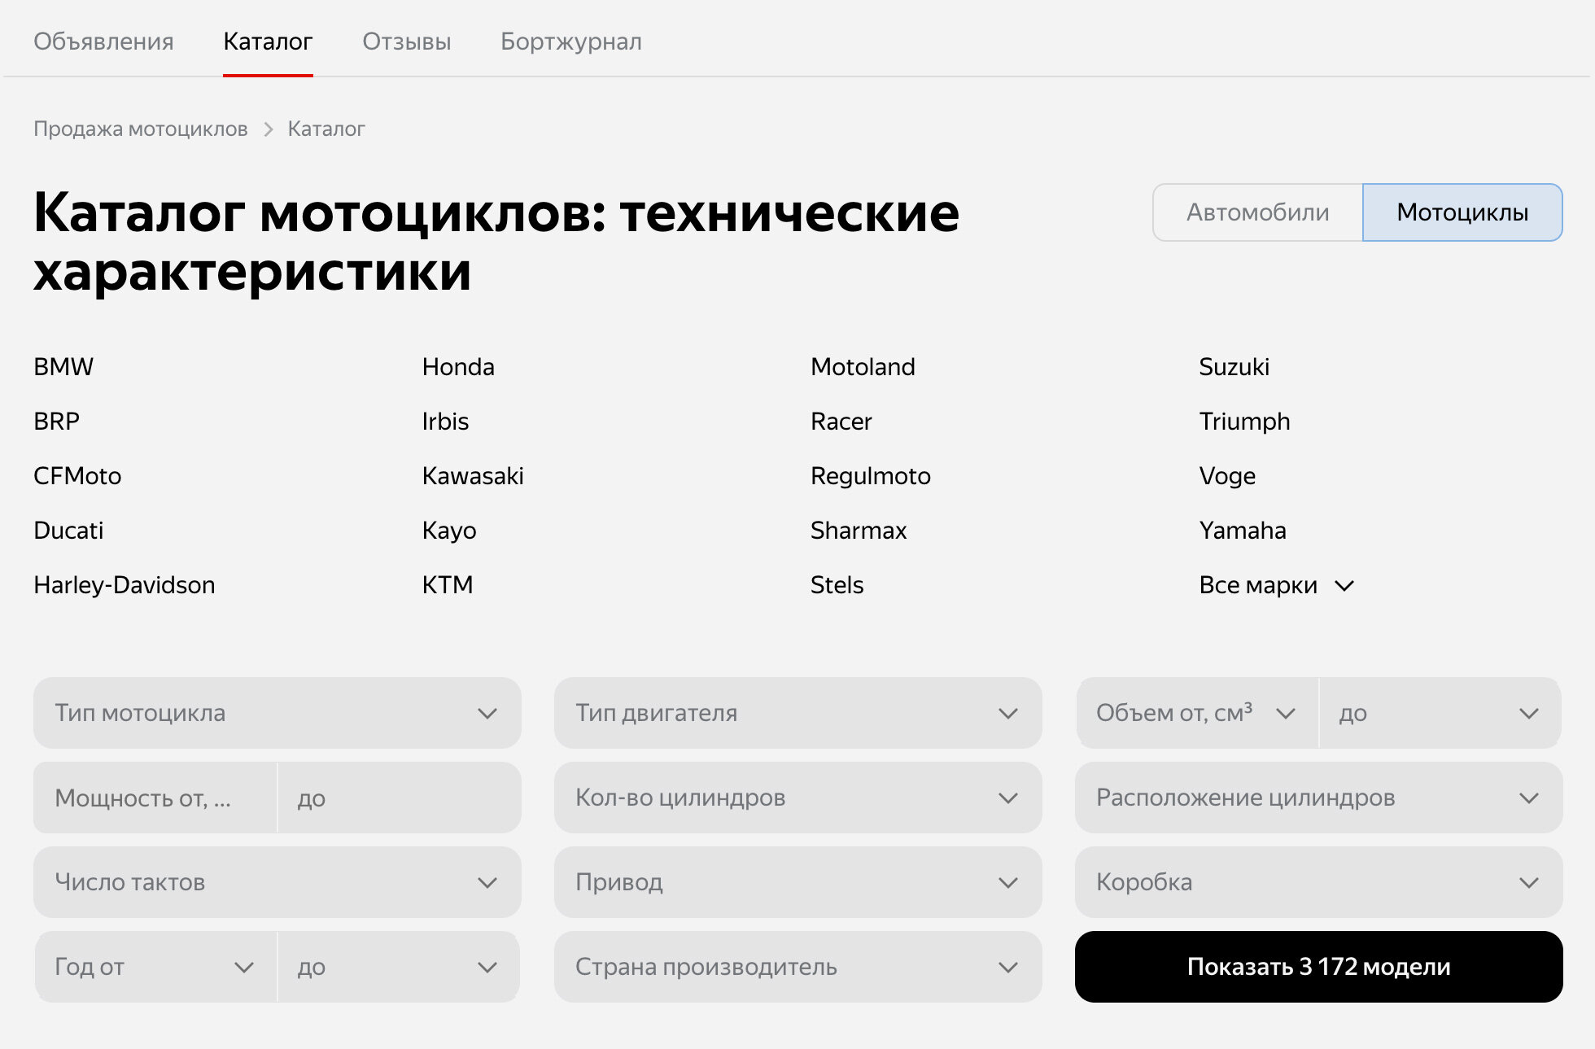Choose the CFMoto brand

click(77, 476)
